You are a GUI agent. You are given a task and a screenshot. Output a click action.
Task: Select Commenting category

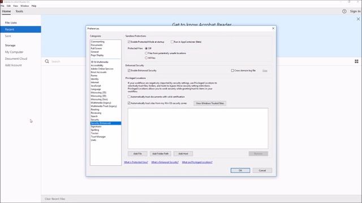click(x=98, y=42)
